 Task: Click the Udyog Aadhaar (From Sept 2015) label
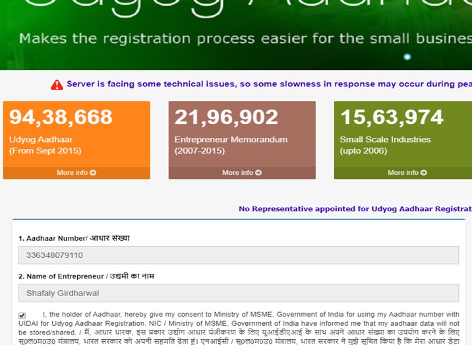pyautogui.click(x=45, y=145)
